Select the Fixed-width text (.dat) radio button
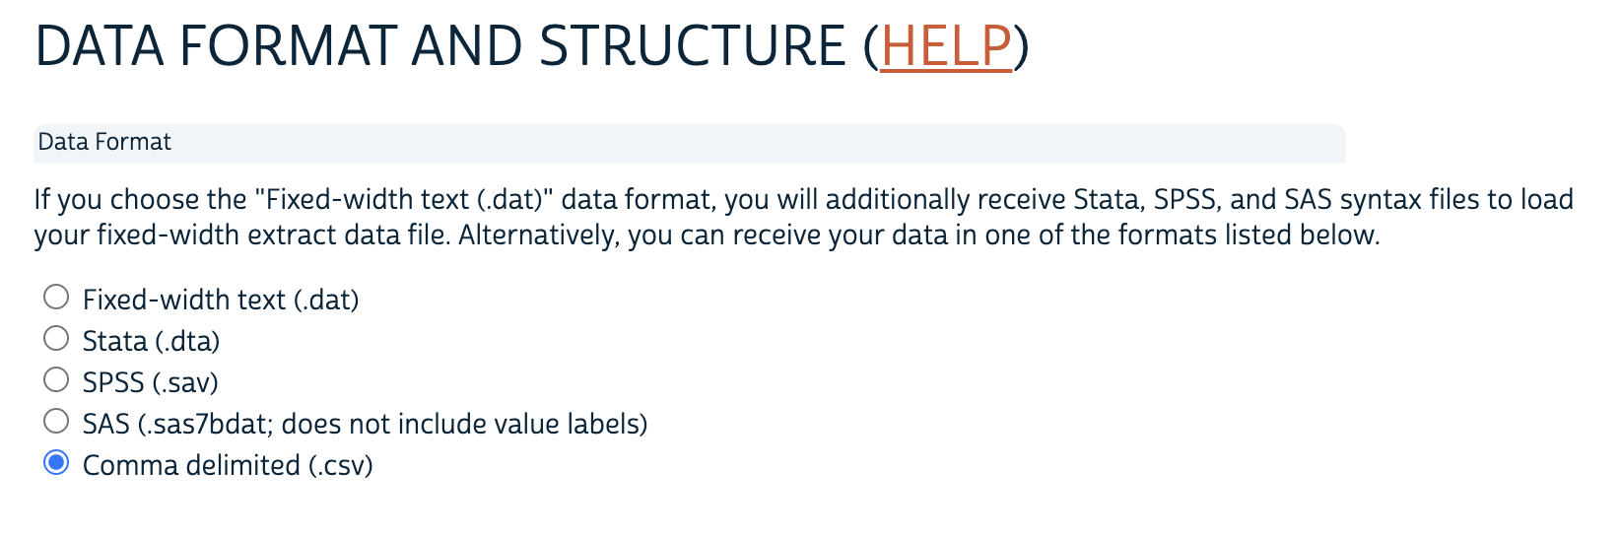Image resolution: width=1620 pixels, height=538 pixels. click(x=56, y=297)
